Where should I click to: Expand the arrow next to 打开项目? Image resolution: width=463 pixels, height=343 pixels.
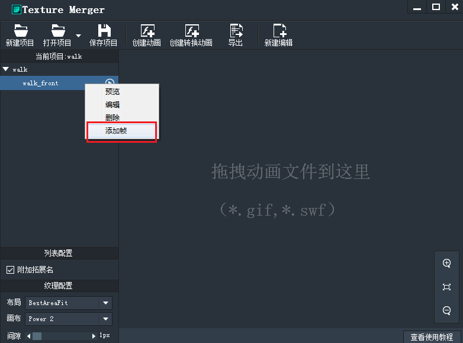pos(79,36)
